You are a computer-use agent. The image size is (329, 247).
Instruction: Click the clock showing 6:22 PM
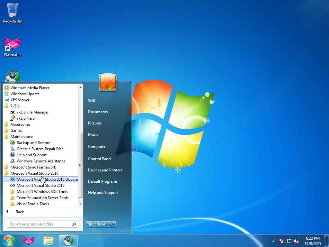(x=313, y=238)
